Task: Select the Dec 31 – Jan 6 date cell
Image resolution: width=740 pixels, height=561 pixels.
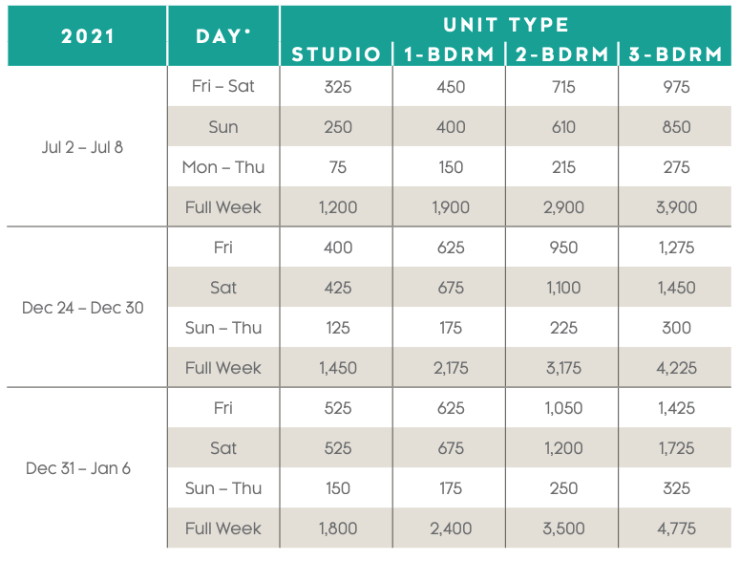Action: point(78,468)
